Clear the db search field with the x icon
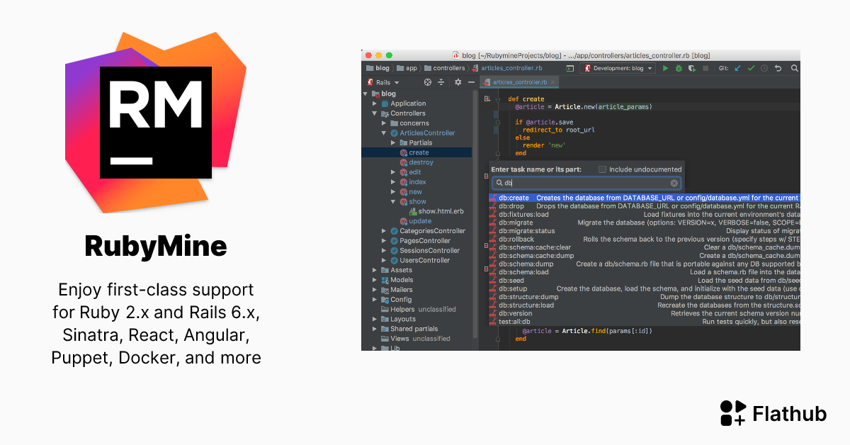 pyautogui.click(x=674, y=182)
